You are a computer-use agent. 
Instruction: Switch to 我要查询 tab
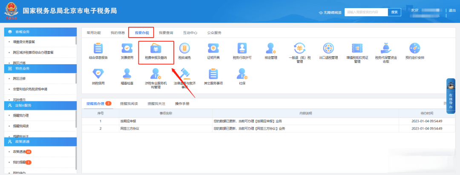click(x=166, y=33)
